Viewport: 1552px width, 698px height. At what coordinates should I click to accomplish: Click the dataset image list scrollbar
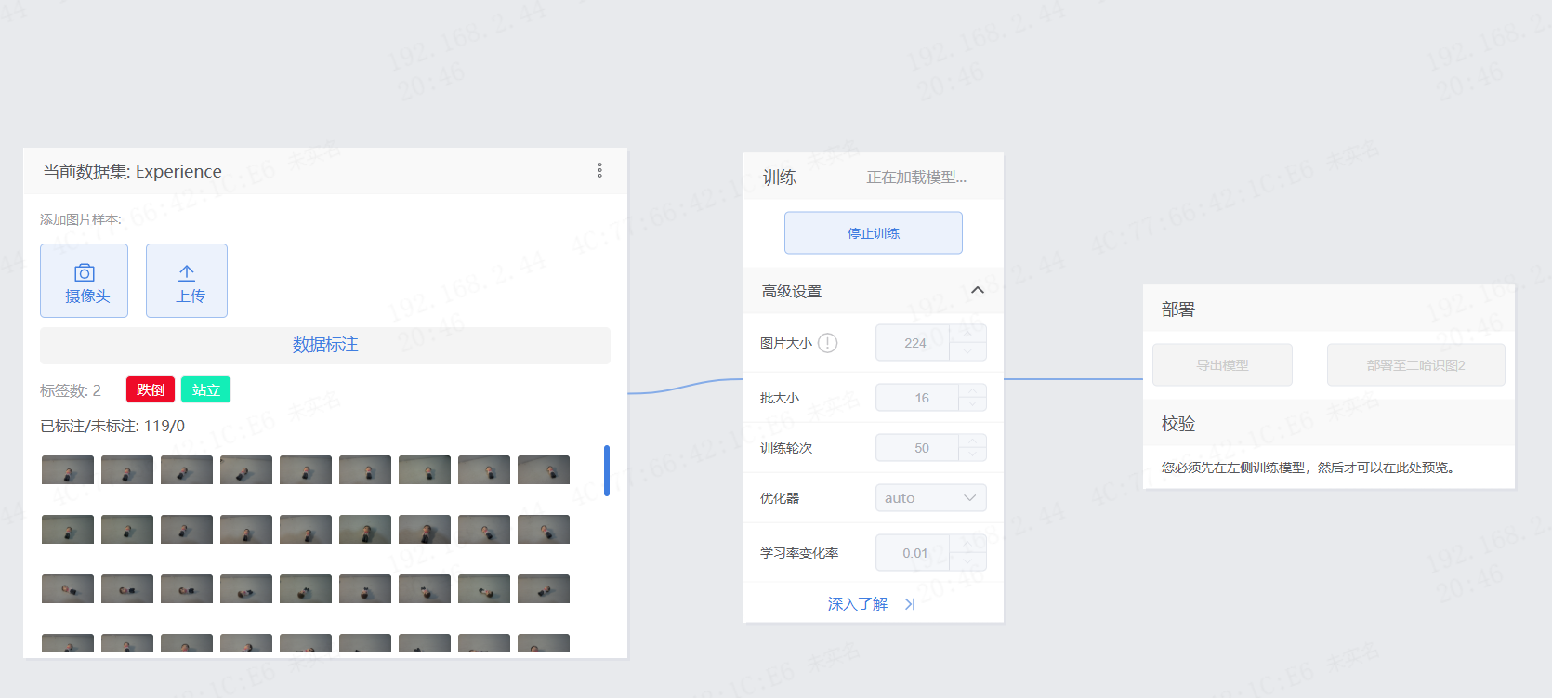pyautogui.click(x=607, y=470)
